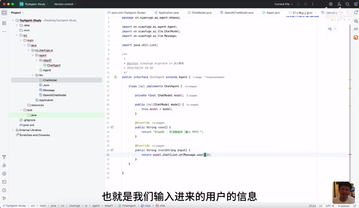This screenshot has width=359, height=208.
Task: Show more tool windows ellipsis
Action: (4, 31)
